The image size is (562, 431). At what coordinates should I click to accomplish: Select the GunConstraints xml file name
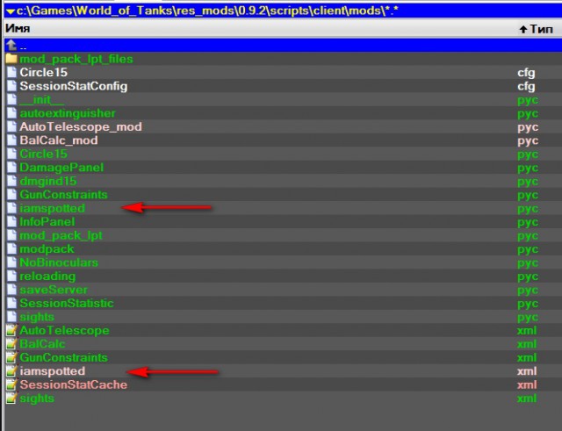click(63, 357)
